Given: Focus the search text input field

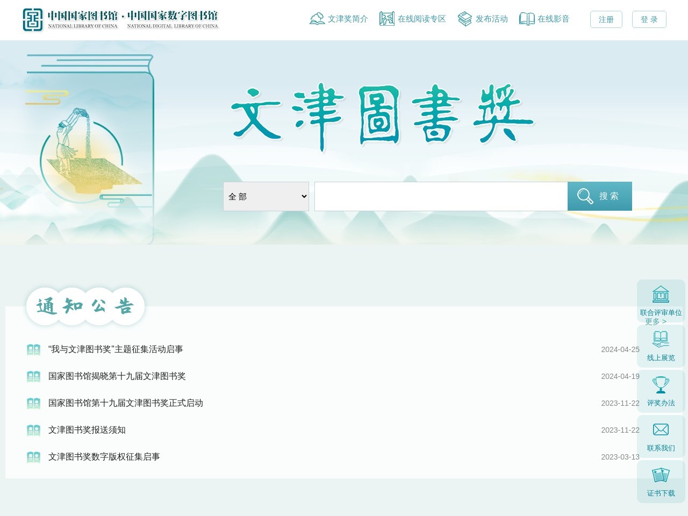Looking at the screenshot, I should (441, 196).
